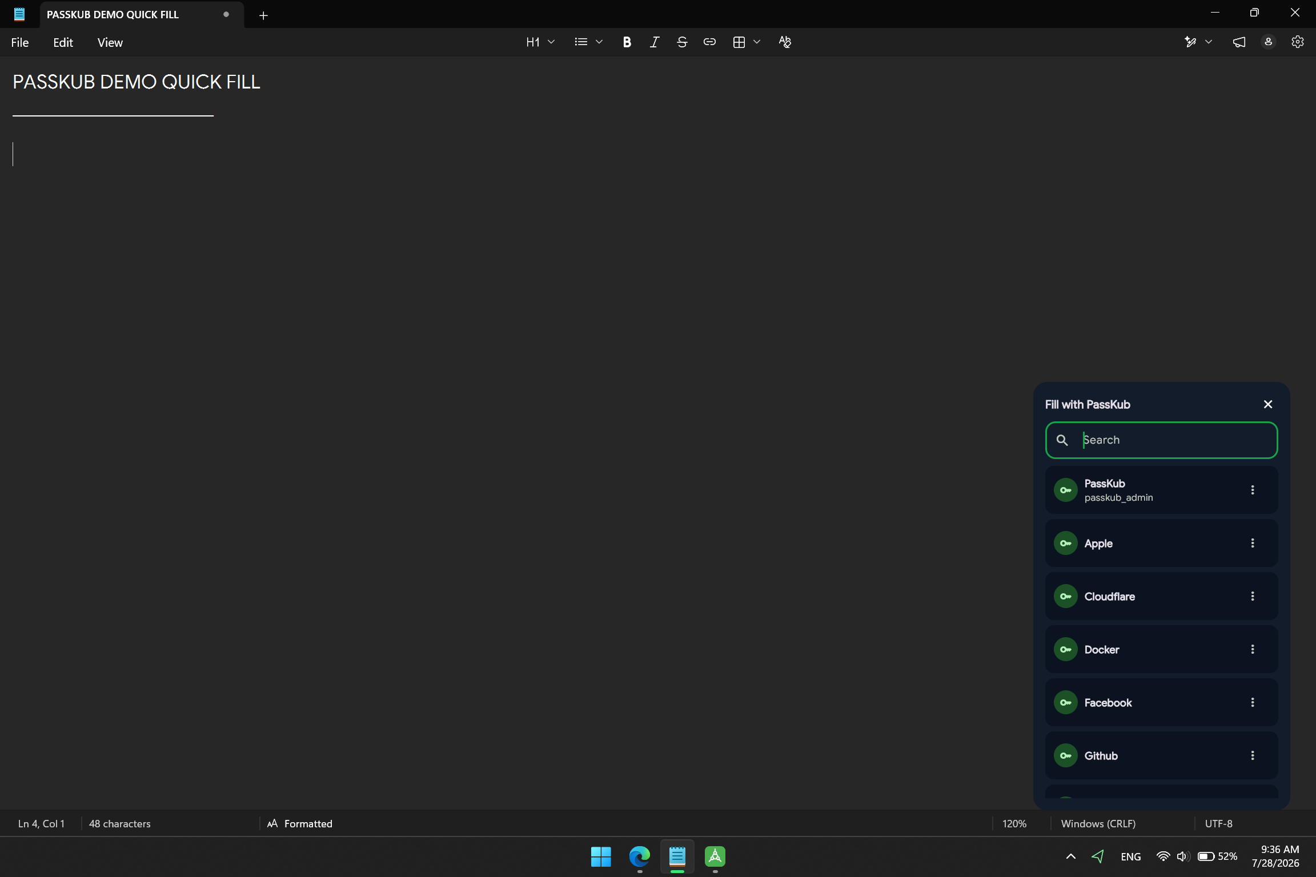Click the 48 characters status entry
Screen dimensions: 1316x877
(120, 824)
